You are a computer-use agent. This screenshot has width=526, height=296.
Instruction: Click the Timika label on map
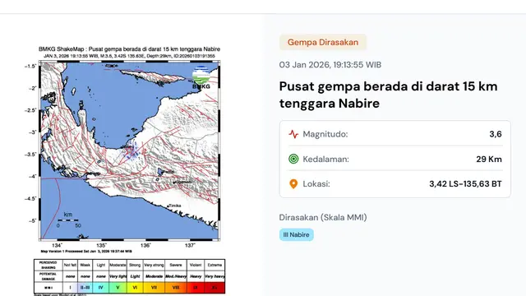pos(175,206)
